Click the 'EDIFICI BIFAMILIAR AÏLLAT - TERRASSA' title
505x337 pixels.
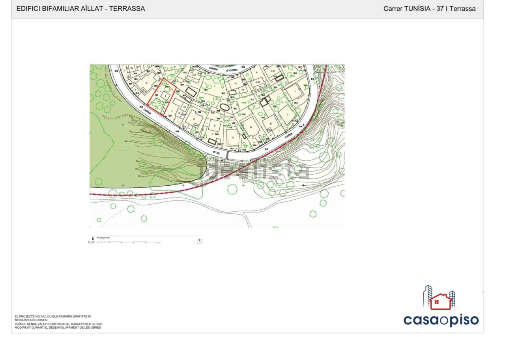pyautogui.click(x=80, y=9)
